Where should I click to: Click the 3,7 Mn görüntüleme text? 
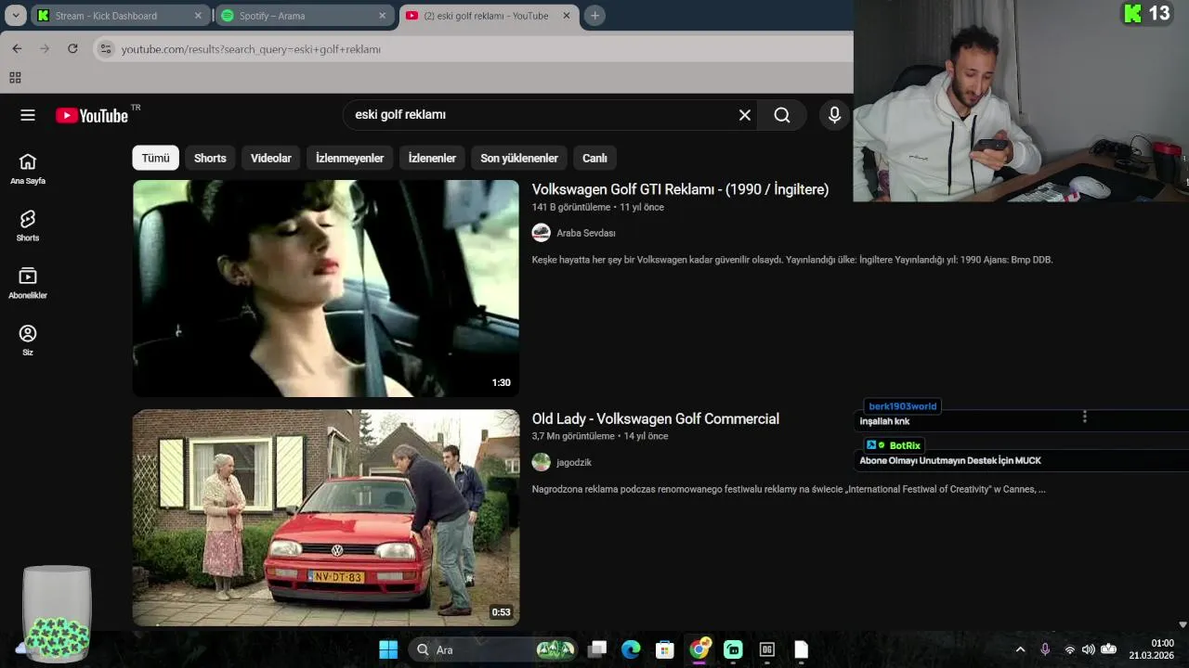tap(573, 436)
